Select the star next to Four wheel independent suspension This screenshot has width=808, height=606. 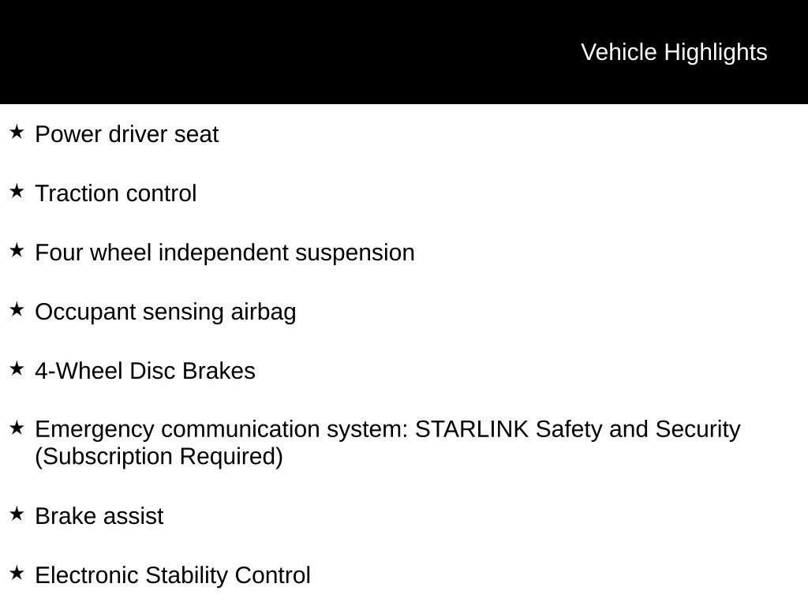[17, 250]
